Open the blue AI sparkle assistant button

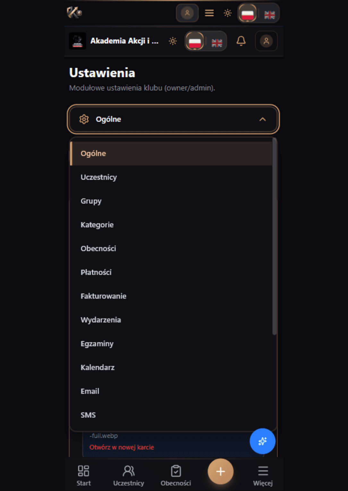262,441
